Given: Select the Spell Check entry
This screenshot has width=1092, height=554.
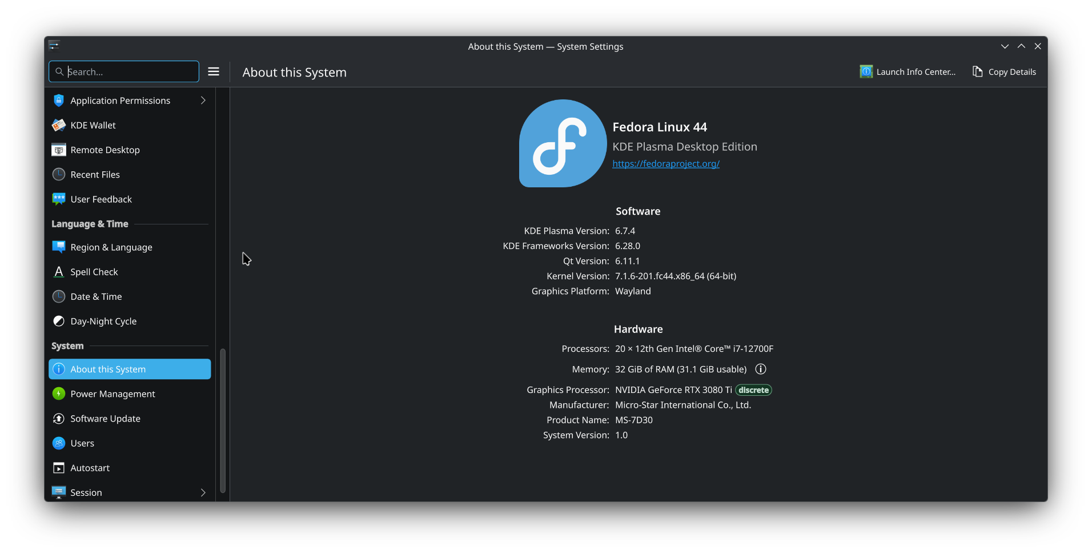Looking at the screenshot, I should (x=130, y=272).
